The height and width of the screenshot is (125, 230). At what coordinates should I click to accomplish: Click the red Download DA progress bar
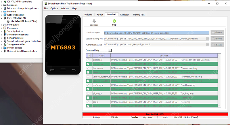click(x=155, y=114)
